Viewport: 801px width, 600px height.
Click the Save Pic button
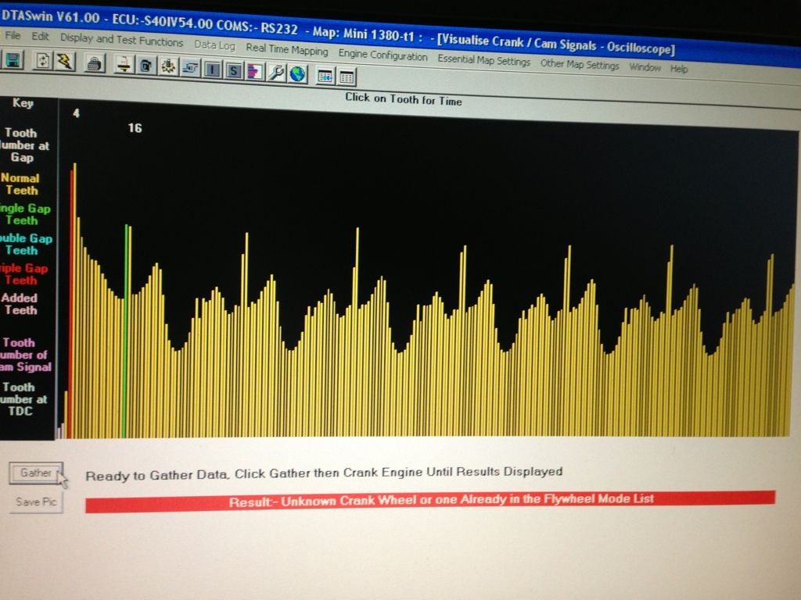(36, 502)
